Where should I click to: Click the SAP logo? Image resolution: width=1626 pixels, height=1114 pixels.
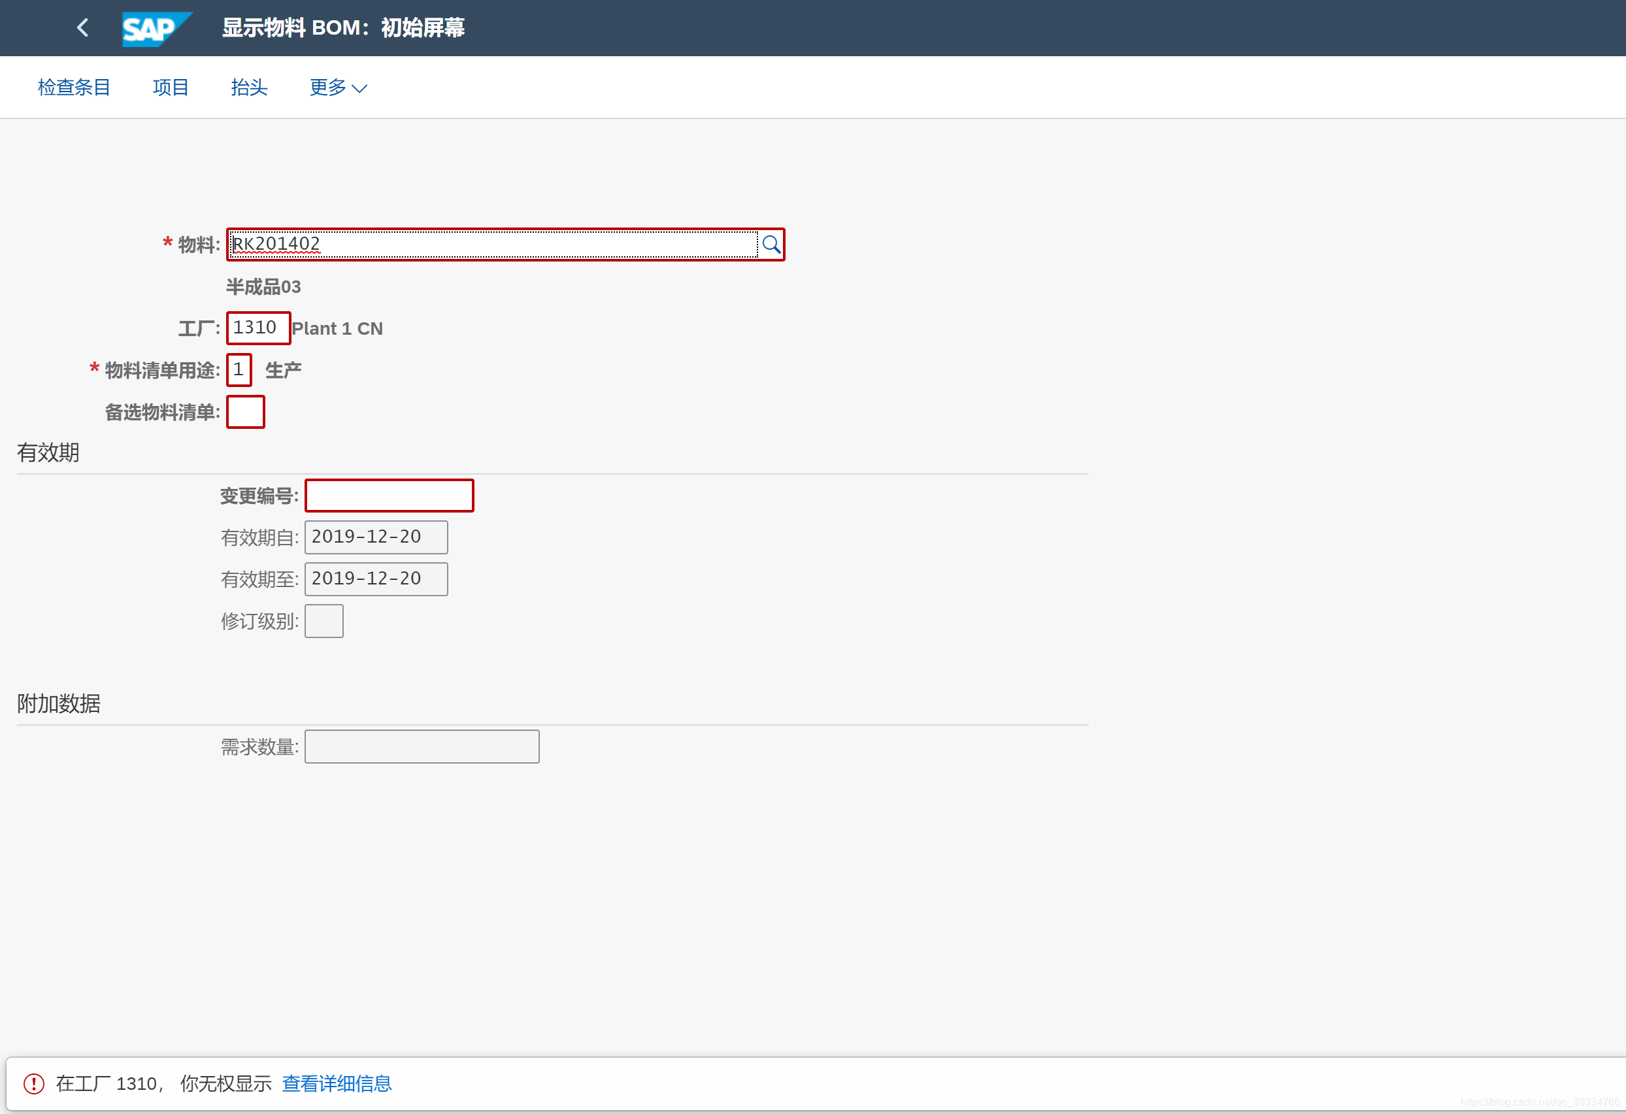156,29
